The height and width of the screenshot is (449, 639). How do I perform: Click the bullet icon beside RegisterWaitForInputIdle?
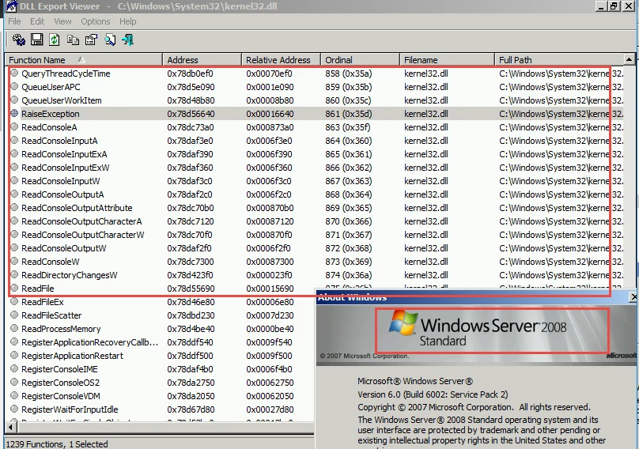[x=15, y=409]
